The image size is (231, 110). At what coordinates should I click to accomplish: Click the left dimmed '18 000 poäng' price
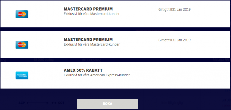point(43,60)
